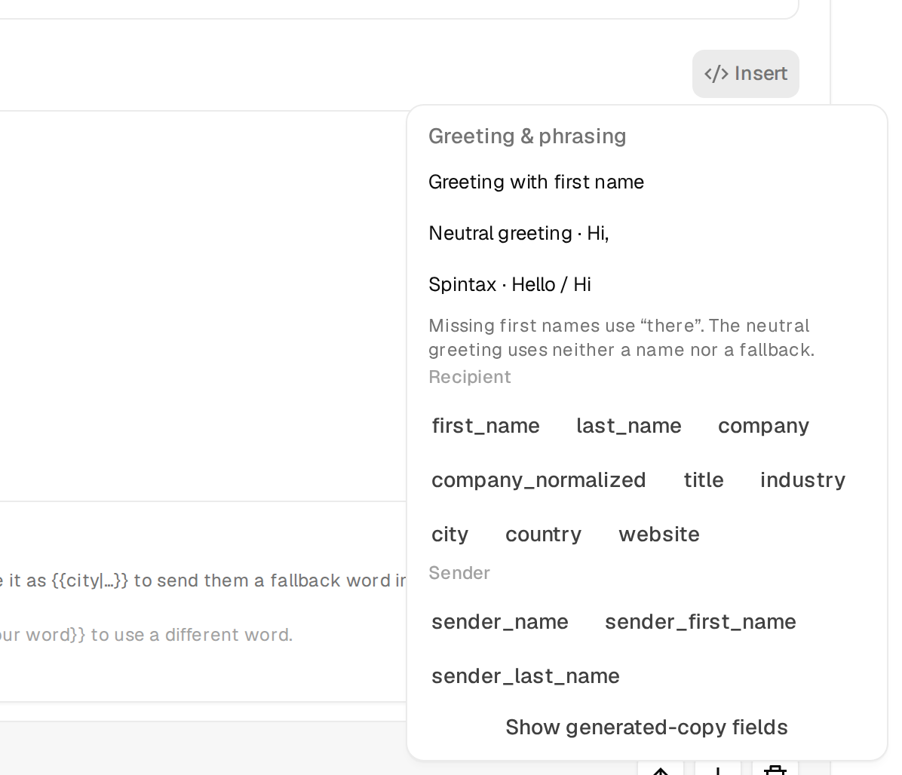Image resolution: width=902 pixels, height=775 pixels.
Task: Choose Greeting with first name option
Action: (x=647, y=182)
